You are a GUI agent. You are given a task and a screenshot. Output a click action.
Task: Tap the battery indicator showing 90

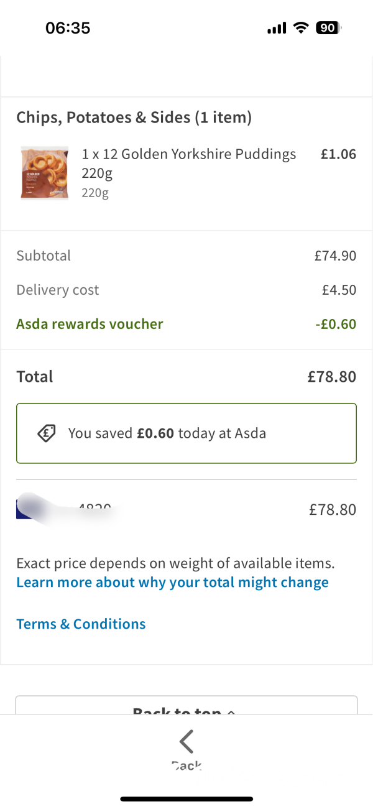pyautogui.click(x=329, y=28)
